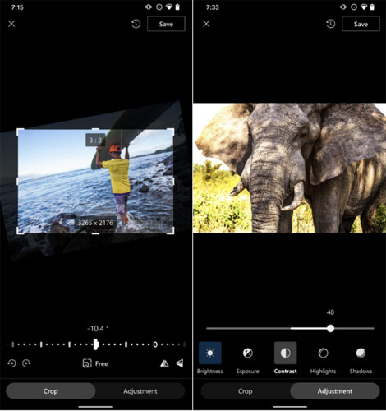The image size is (386, 411).
Task: Click top-right crop corner handle
Action: pyautogui.click(x=171, y=132)
